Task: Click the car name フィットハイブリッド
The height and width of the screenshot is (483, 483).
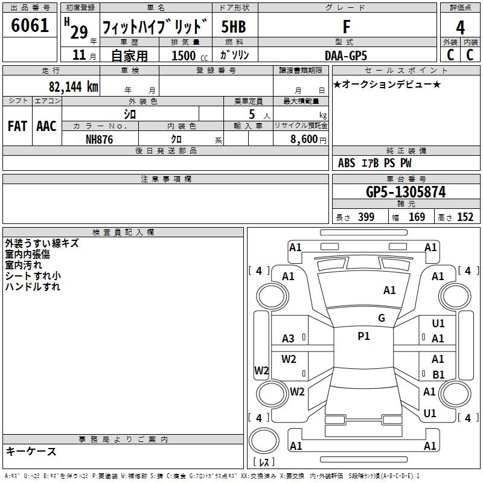Action: 155,27
